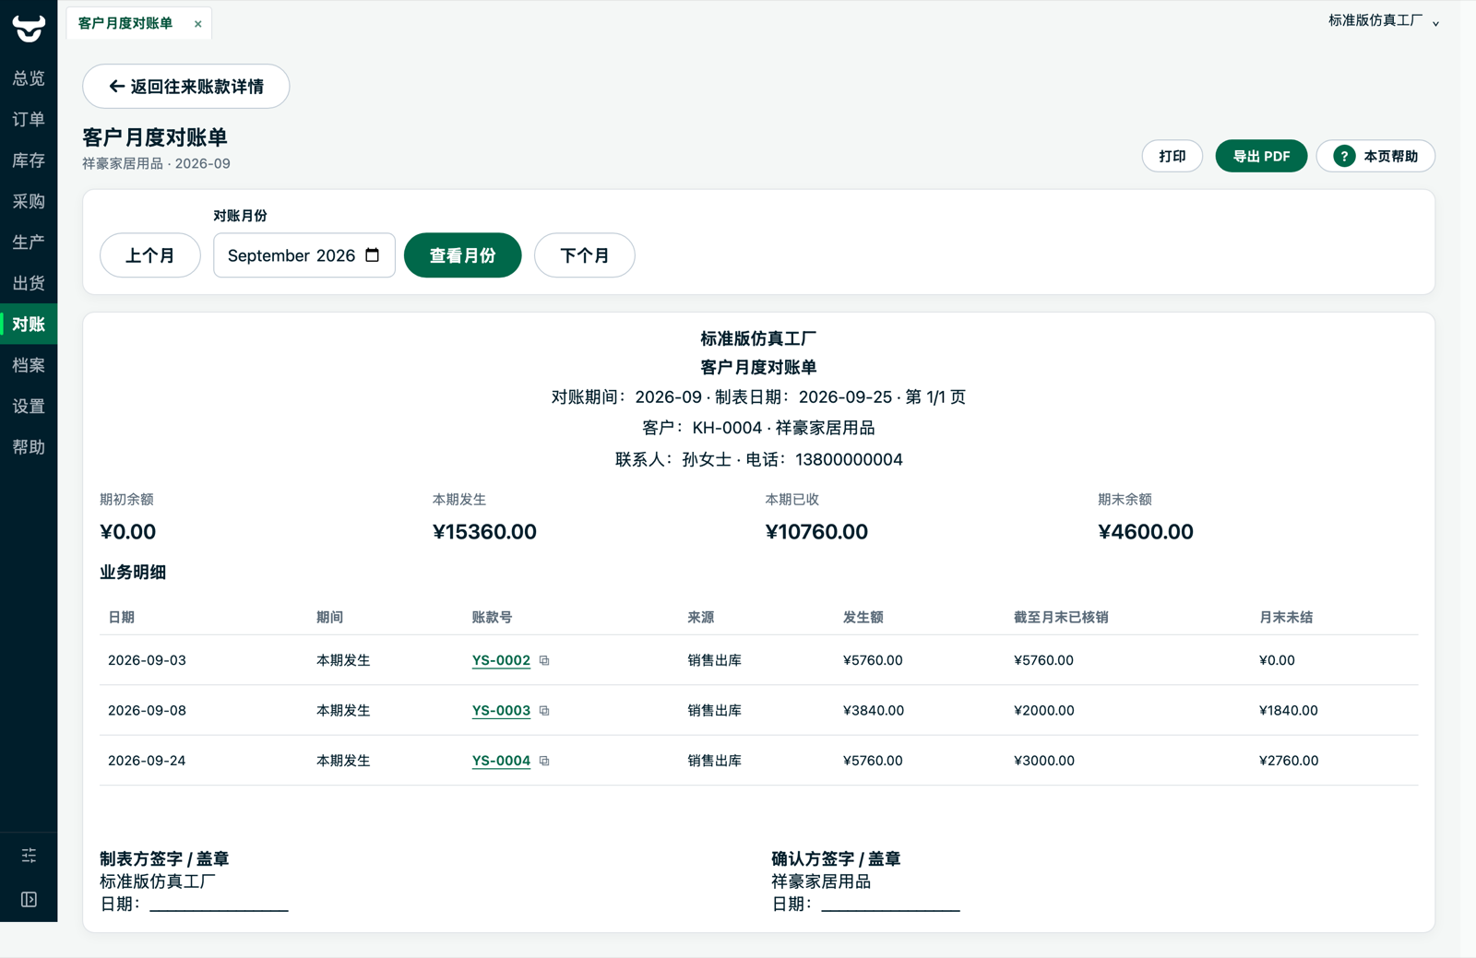Click the 本期发生 total ¥15360.00

pos(484,532)
